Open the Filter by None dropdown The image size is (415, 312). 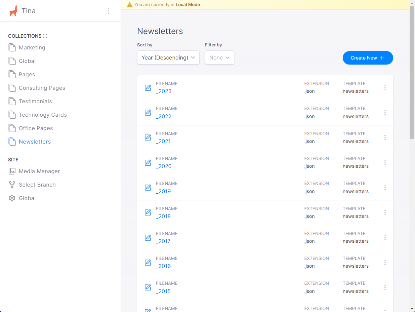(x=219, y=57)
